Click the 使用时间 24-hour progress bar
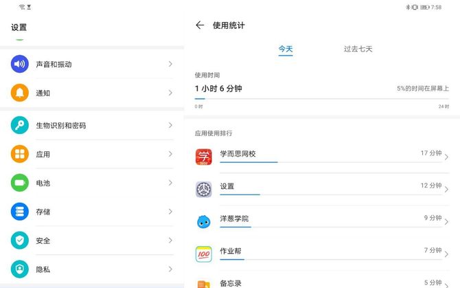The image size is (460, 288). coord(321,100)
